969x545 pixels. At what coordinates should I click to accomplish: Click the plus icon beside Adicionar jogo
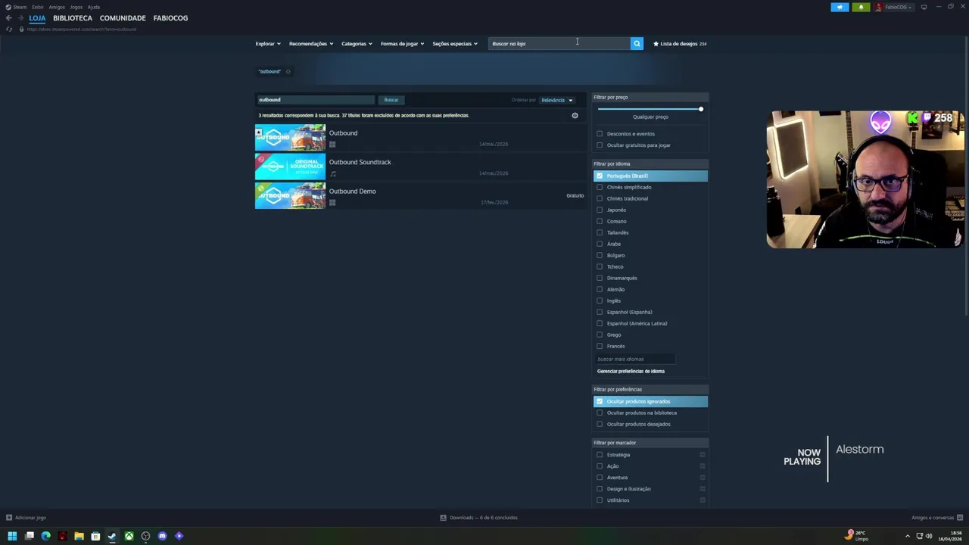pos(9,518)
